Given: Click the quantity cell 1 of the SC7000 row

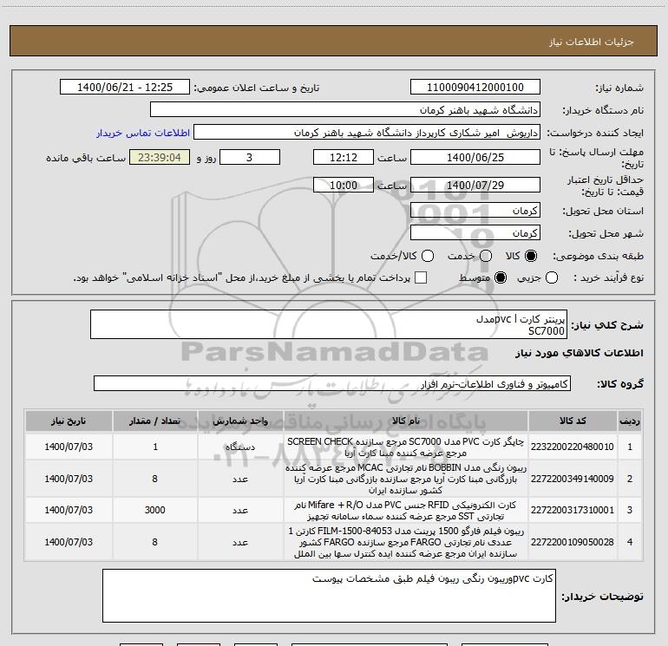Looking at the screenshot, I should pyautogui.click(x=154, y=447).
